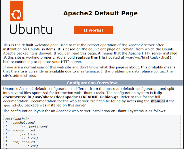The width and height of the screenshot is (184, 149).
Task: Click the bold 'replace this file' text
Action: click(90, 57)
